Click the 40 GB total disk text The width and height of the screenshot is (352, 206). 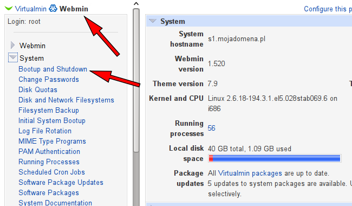(x=250, y=149)
